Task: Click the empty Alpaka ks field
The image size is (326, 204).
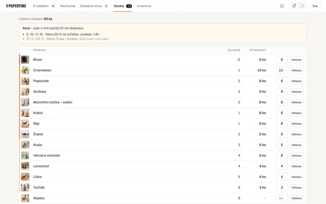Action: point(282,198)
